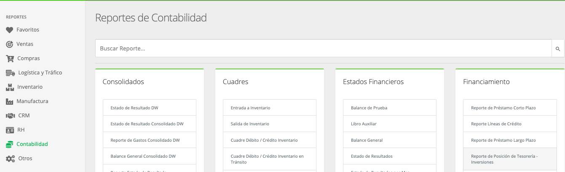Open Reporte de Posición de Tesorería - Inversiones
565x172 pixels.
point(510,159)
